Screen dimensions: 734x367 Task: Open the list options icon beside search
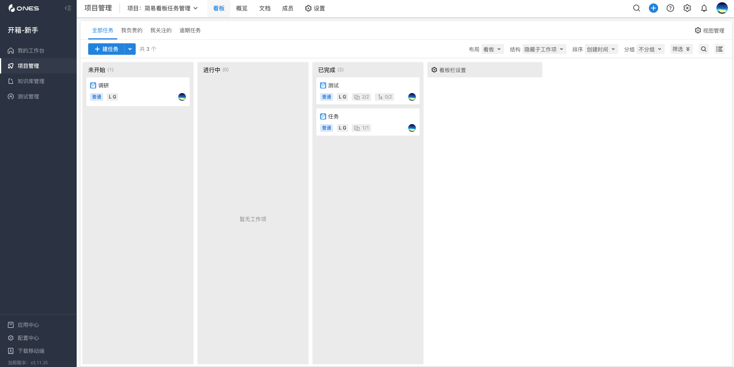719,49
